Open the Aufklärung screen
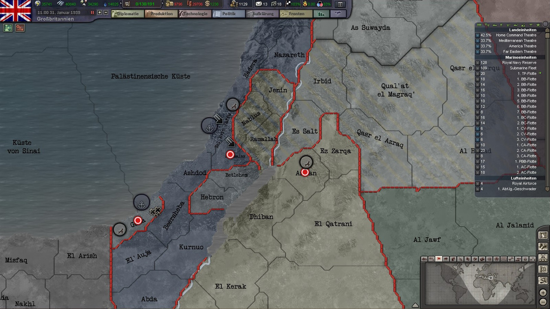 point(262,14)
